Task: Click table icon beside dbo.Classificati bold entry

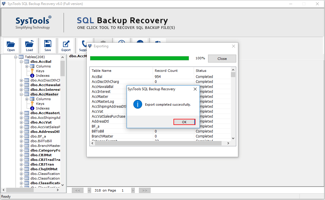Action: 27,183
